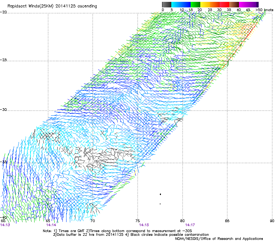
Task: Click the longitude label '60'
Action: 3,221
